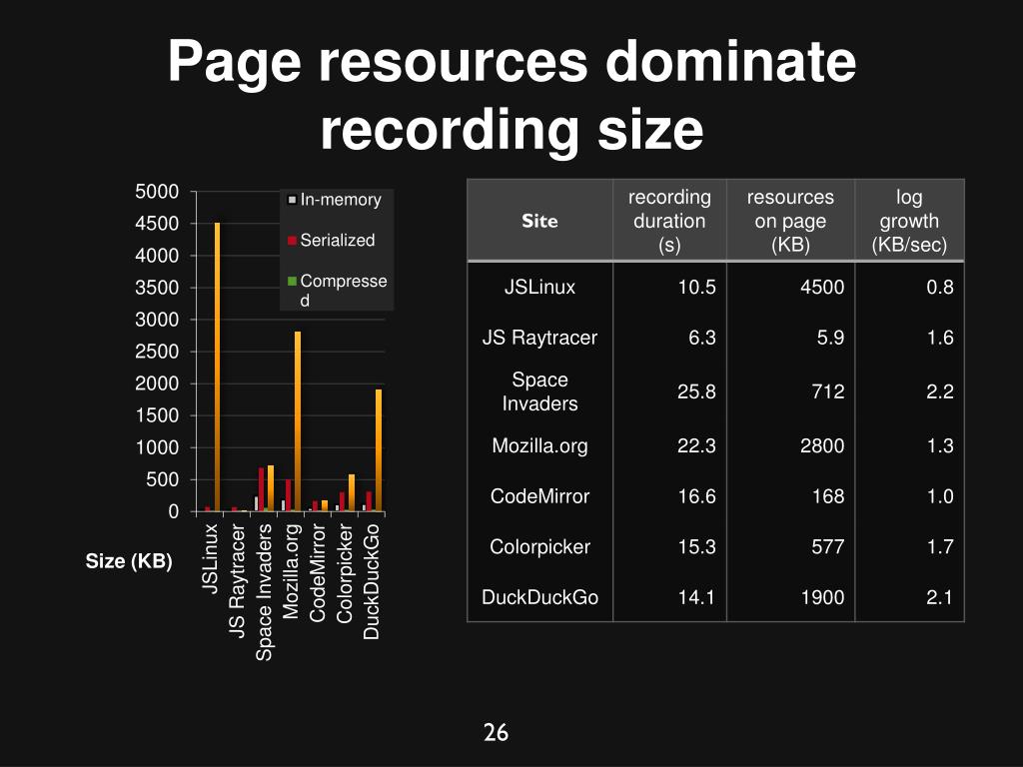
Task: Click the 'JSLinux' table row name
Action: [539, 287]
